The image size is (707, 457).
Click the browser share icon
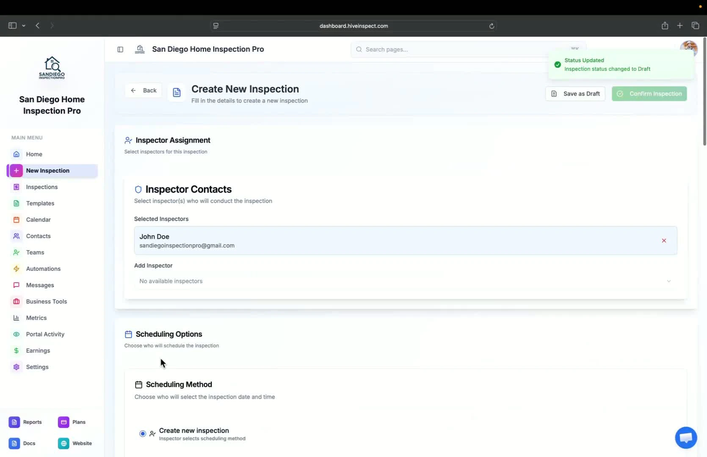click(665, 26)
